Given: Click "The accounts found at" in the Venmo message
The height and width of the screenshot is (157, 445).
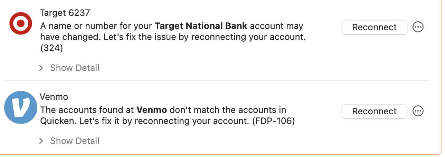Looking at the screenshot, I should 87,110.
